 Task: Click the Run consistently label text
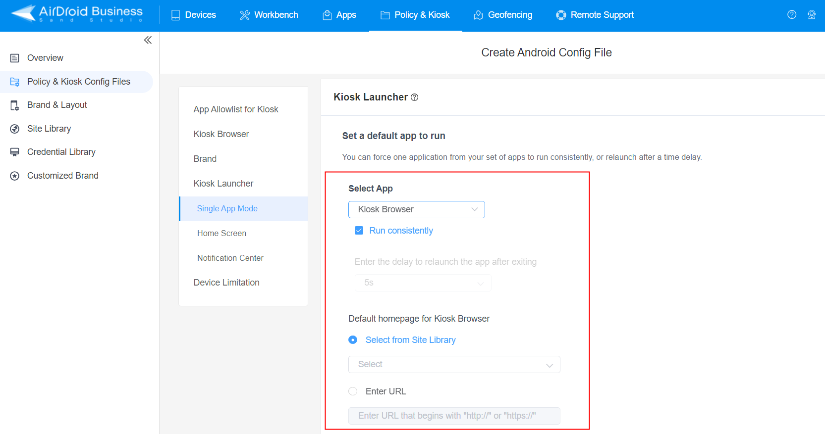point(401,231)
